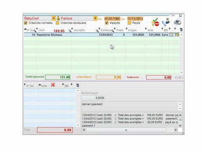
Task: Open the lower grid's column settings icon
Action: pos(77,85)
